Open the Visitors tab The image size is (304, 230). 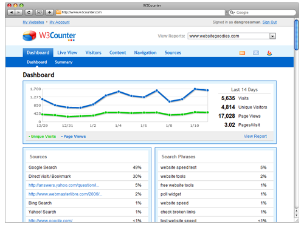pos(93,53)
